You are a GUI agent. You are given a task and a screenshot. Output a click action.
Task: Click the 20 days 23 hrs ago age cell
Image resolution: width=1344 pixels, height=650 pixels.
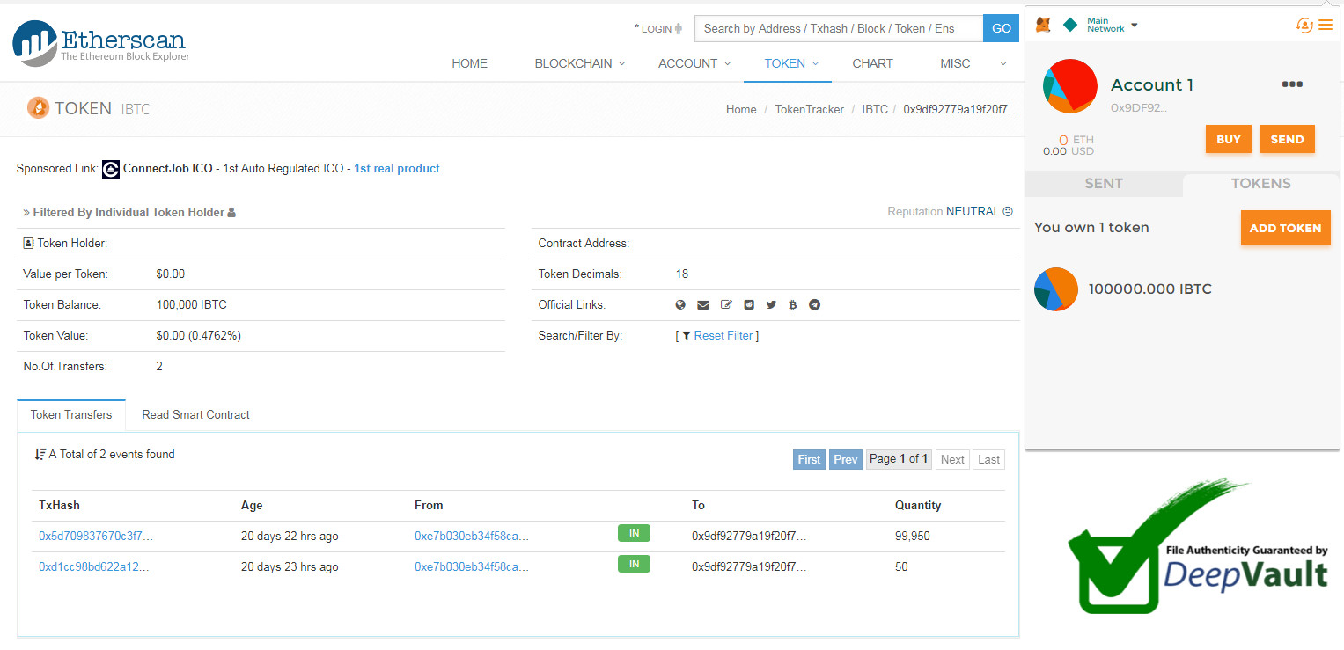290,567
